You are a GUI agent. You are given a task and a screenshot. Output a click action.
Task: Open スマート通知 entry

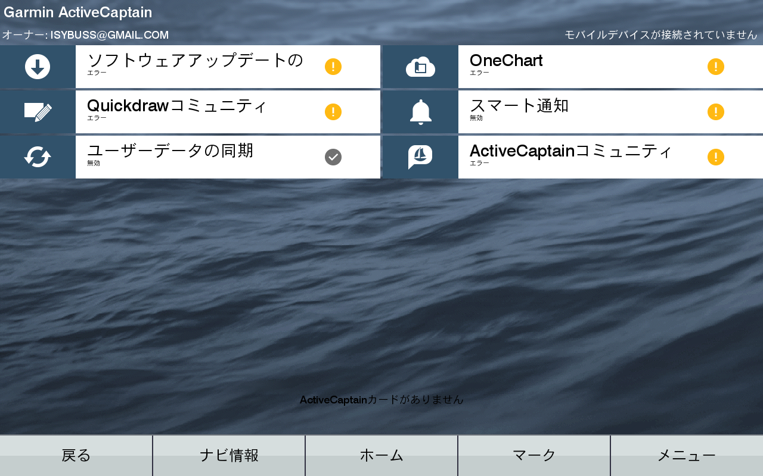(x=573, y=112)
